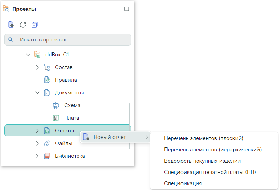Open the Схема schematic document icon
This screenshot has width=279, height=190.
(56, 105)
